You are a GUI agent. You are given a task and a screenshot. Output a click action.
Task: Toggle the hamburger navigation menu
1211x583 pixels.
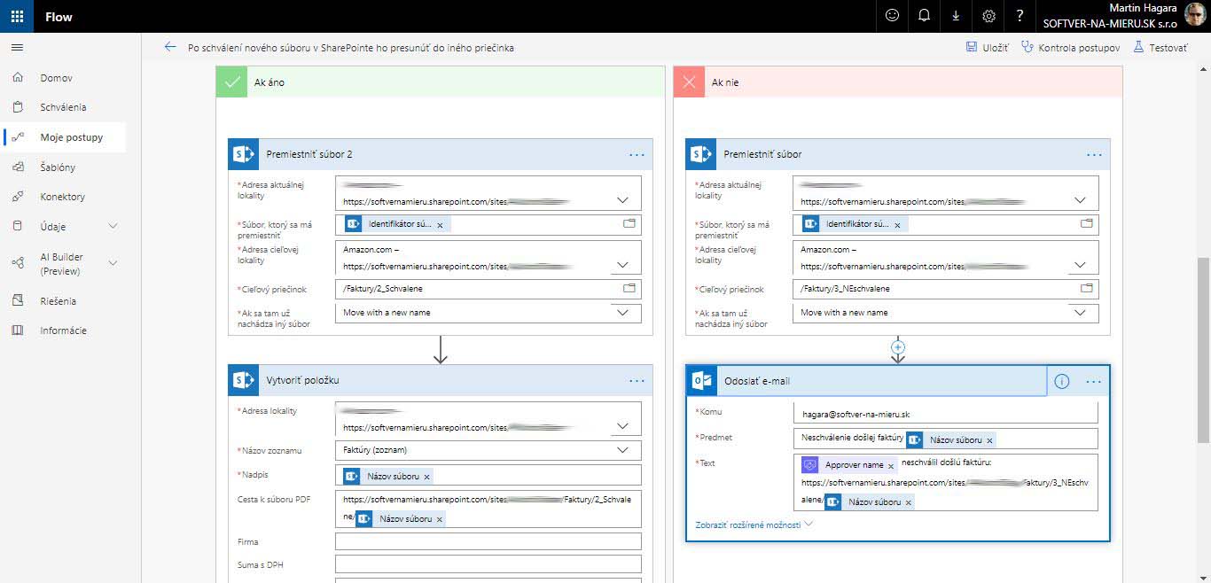[x=17, y=47]
